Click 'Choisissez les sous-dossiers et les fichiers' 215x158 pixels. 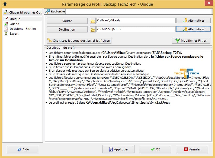[79, 41]
